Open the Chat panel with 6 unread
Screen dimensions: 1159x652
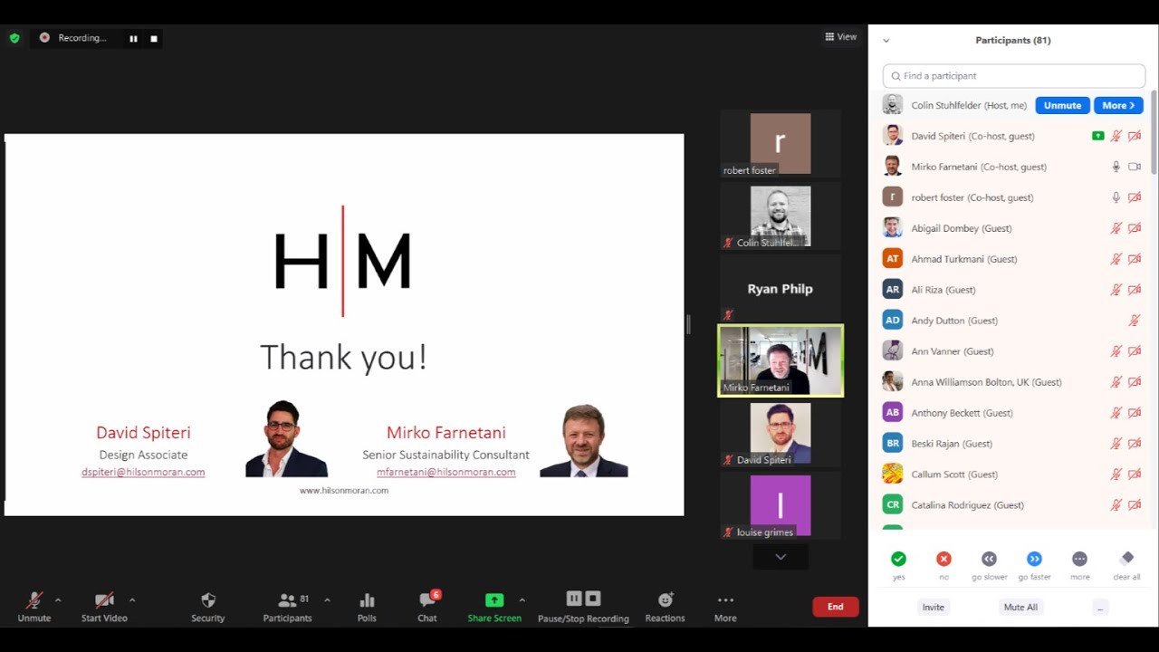pyautogui.click(x=427, y=599)
